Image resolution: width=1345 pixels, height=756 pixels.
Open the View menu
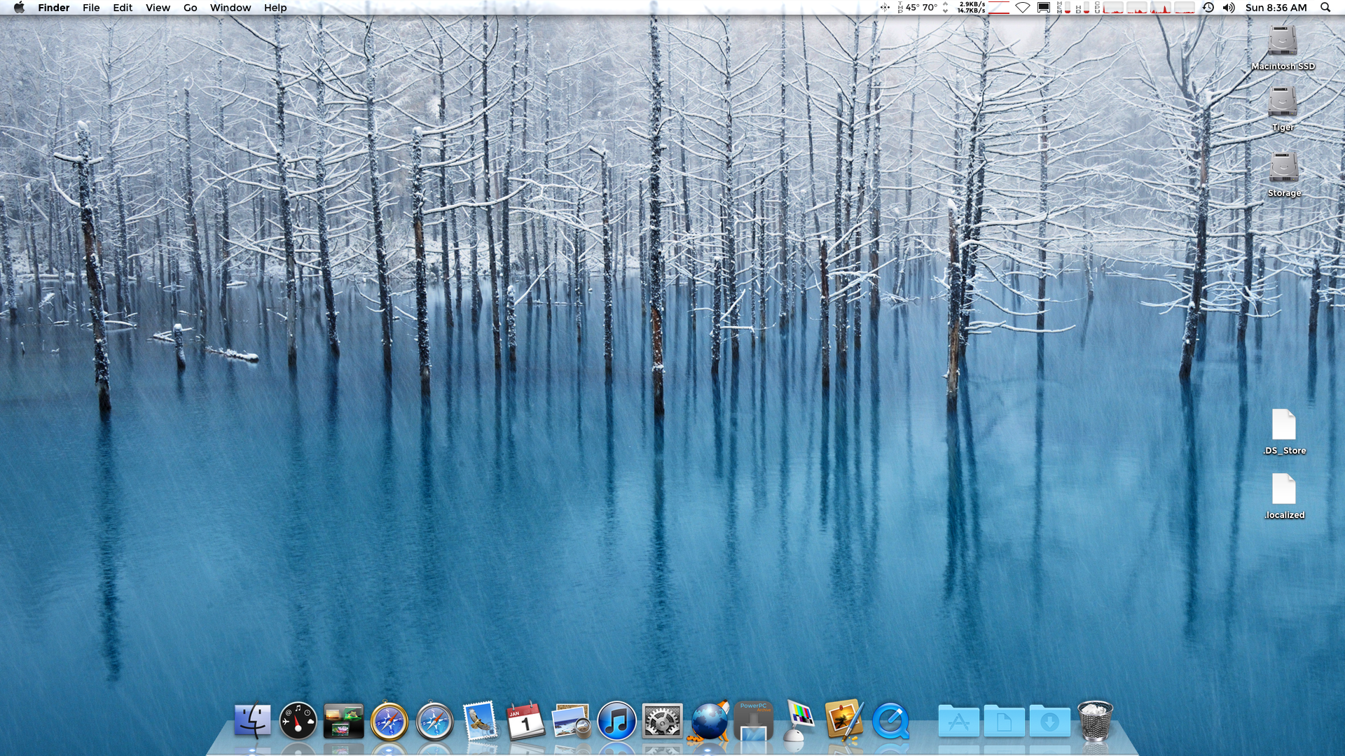point(158,8)
